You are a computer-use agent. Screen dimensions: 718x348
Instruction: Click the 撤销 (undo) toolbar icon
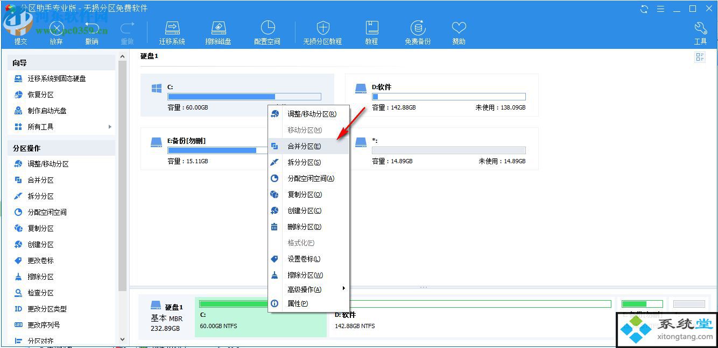coord(91,32)
